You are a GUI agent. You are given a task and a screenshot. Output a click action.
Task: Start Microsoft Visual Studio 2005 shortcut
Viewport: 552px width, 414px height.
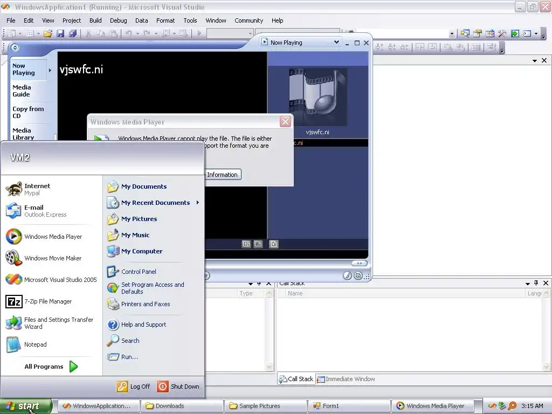[x=51, y=280]
